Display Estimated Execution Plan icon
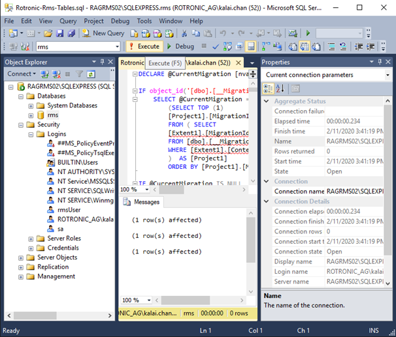The height and width of the screenshot is (337, 396). coord(227,47)
